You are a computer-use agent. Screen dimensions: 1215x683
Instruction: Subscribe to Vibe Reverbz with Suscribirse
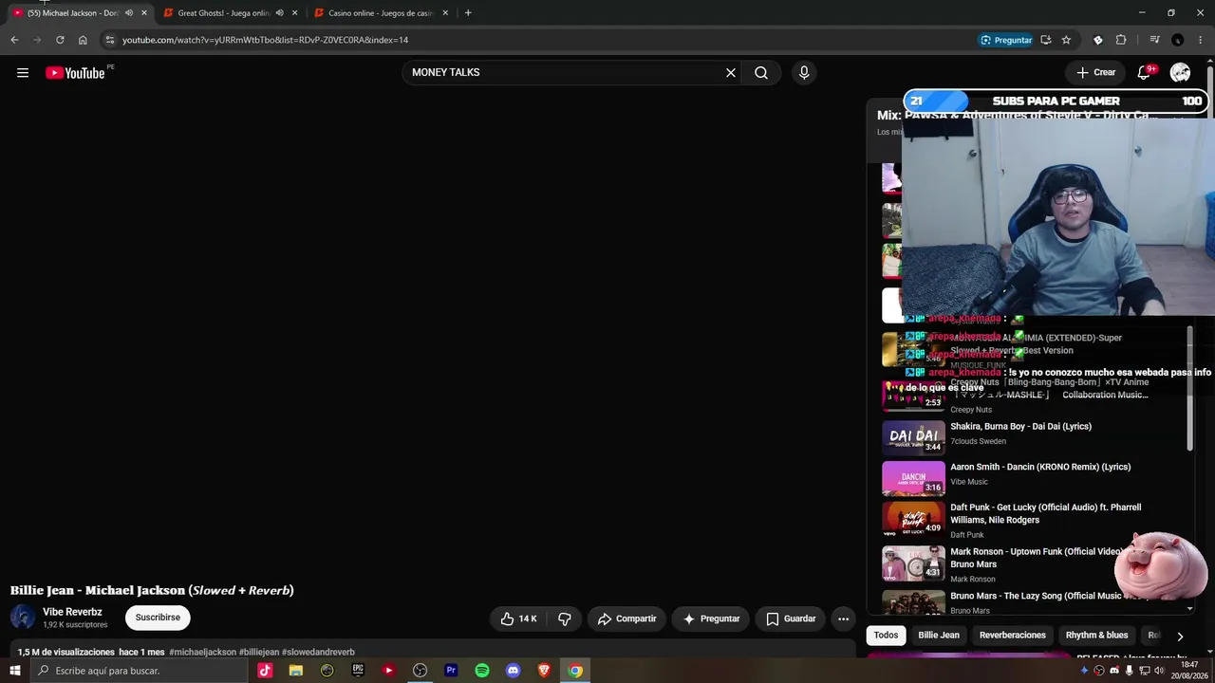(158, 618)
